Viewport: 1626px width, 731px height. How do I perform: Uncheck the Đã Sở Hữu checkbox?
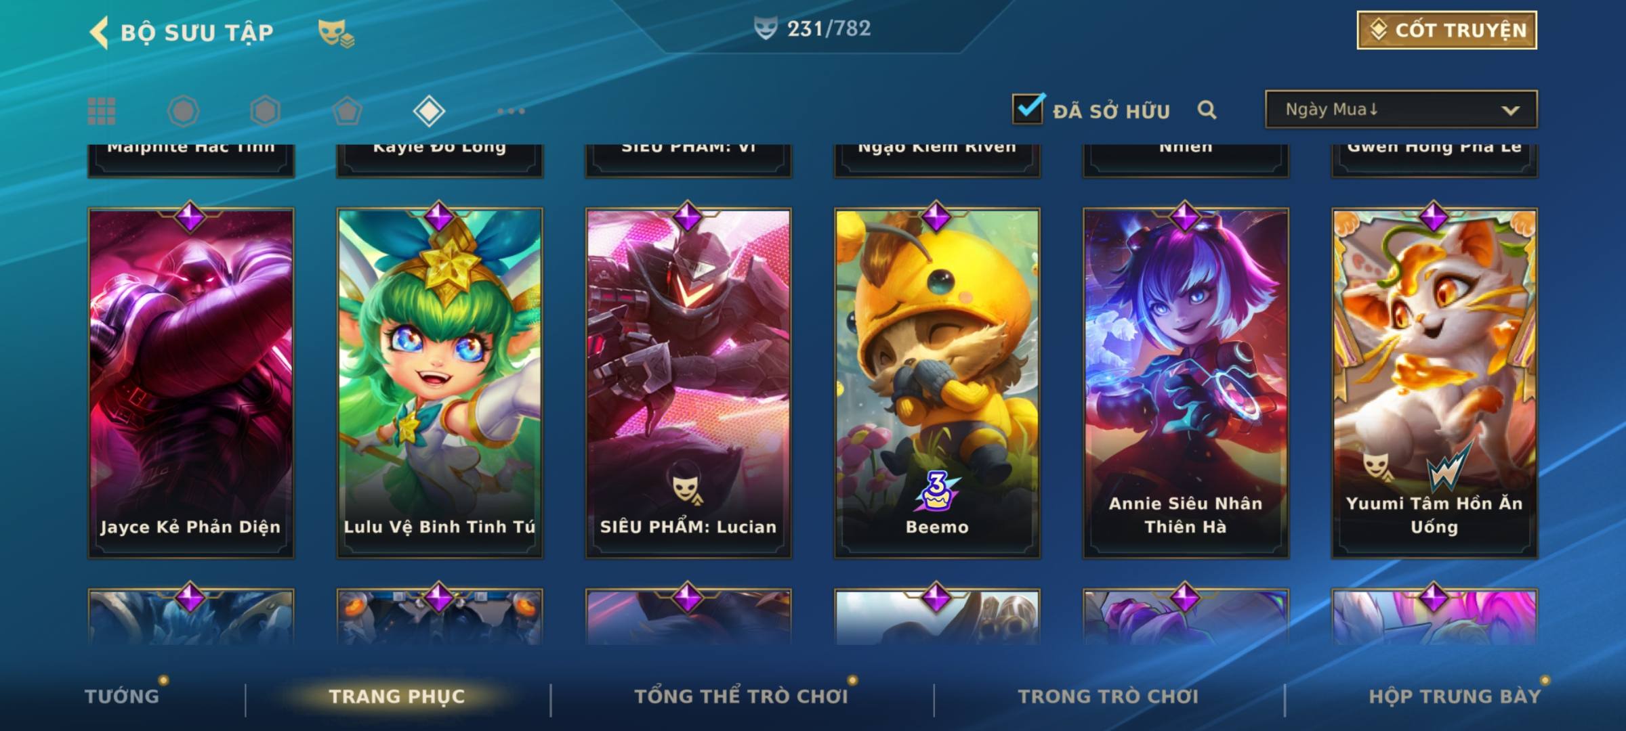coord(1028,108)
